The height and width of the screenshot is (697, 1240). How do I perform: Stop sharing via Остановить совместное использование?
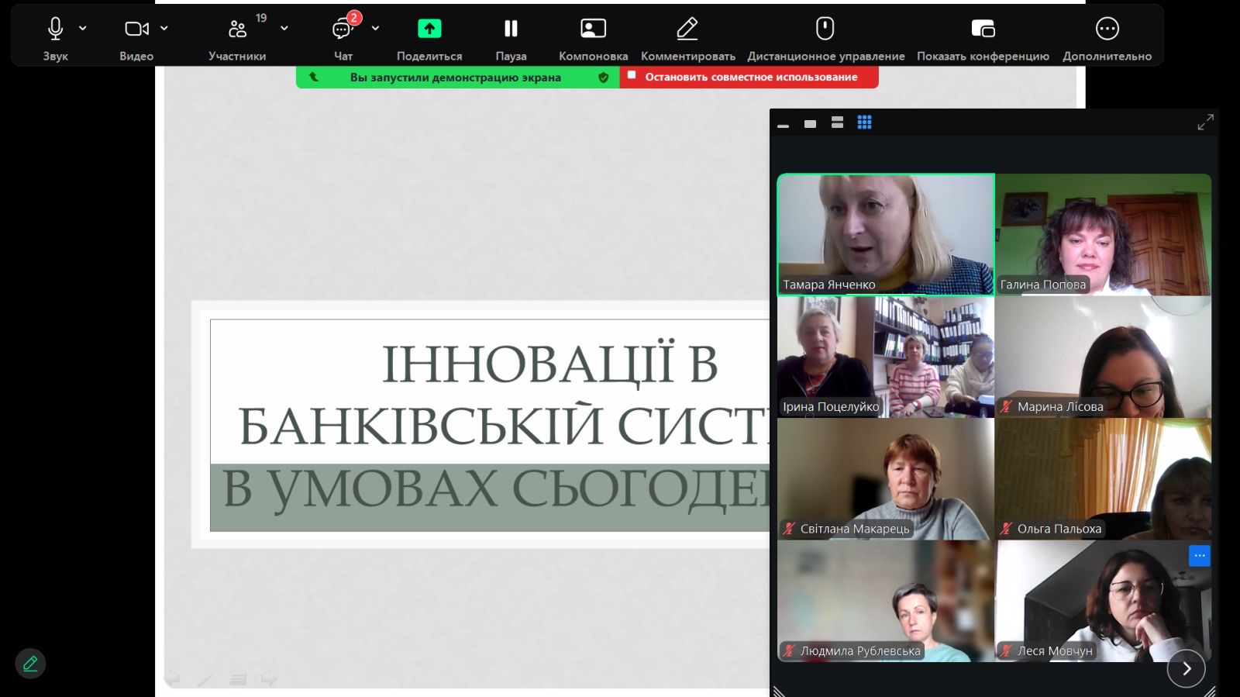[749, 77]
